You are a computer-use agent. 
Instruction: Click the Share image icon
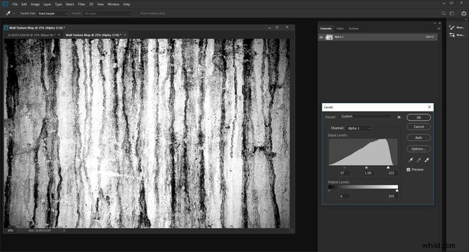(x=464, y=13)
